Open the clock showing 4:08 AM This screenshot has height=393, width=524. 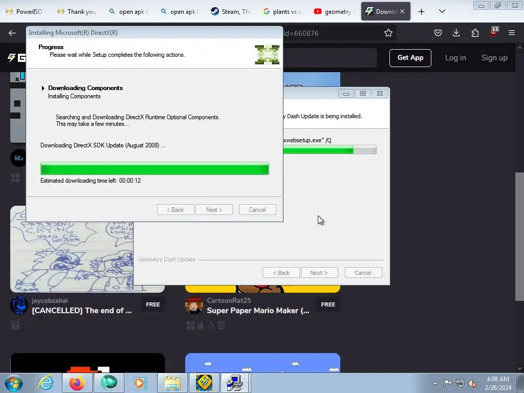click(x=498, y=383)
